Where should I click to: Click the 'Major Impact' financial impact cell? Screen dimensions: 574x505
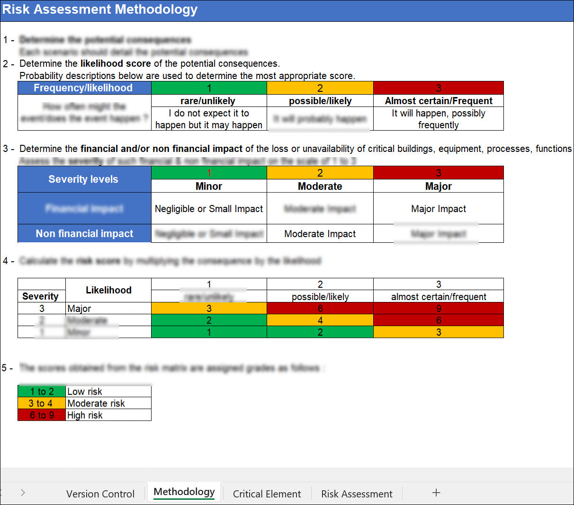[438, 209]
